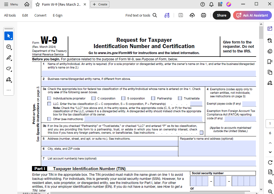
Task: Click Find text or tools search
Action: click(141, 15)
